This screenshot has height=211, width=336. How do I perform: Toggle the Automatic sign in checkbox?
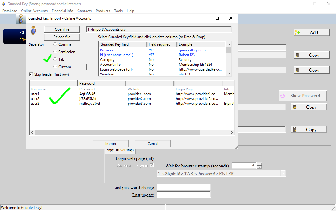pyautogui.click(x=151, y=165)
